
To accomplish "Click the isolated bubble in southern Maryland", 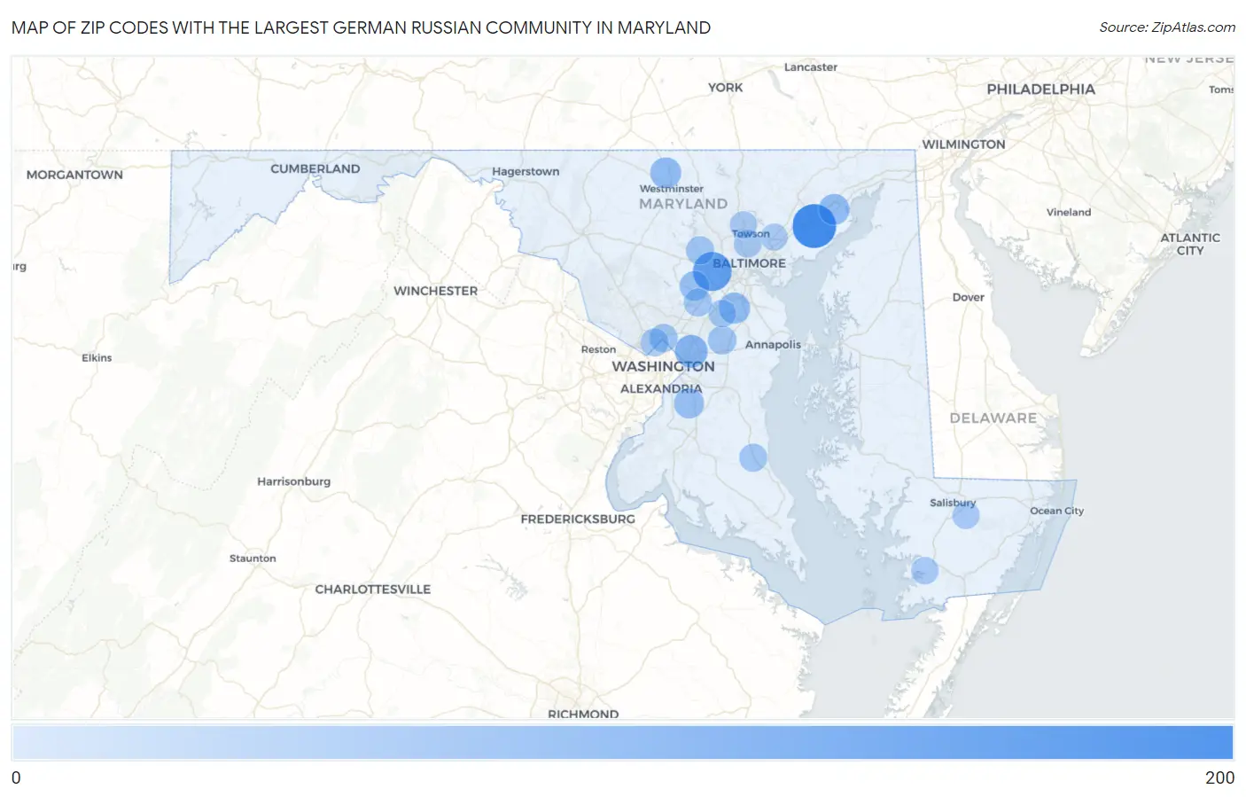I will [753, 457].
